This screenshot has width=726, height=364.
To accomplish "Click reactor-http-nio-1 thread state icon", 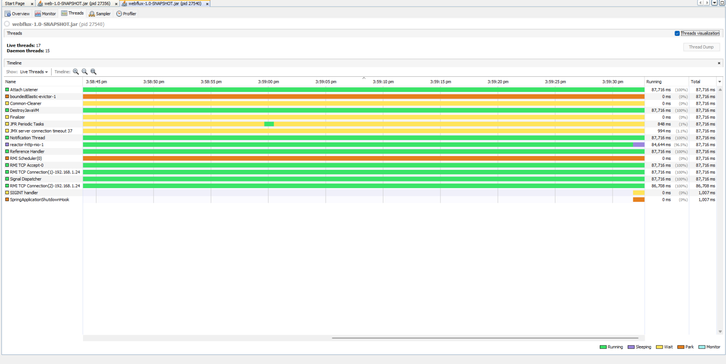I will pos(7,145).
